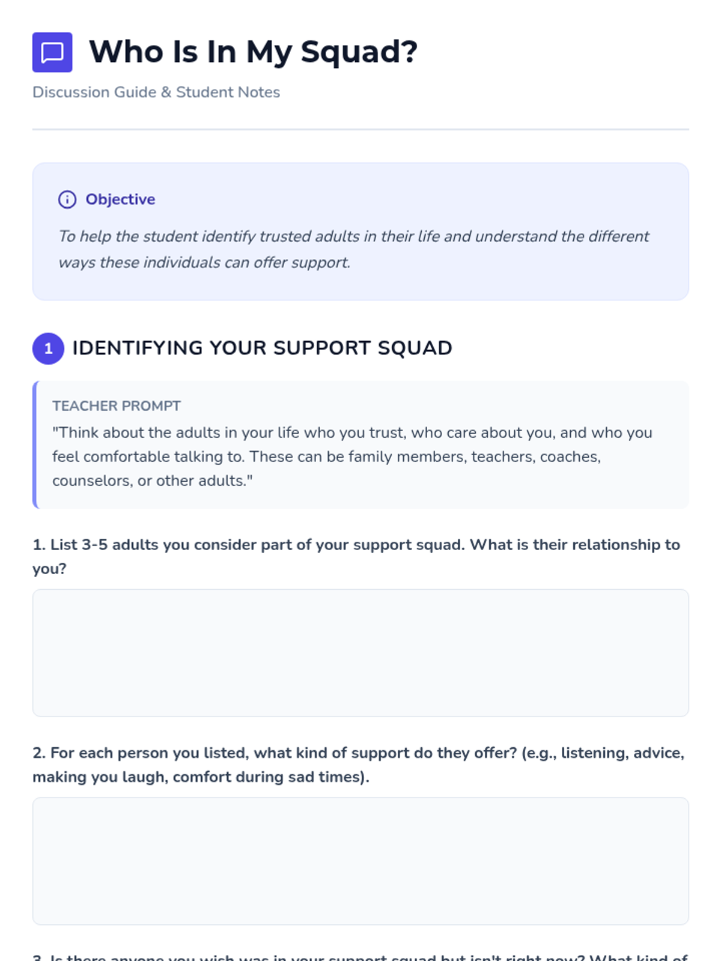Click question 1 about listing 3-5 adults
The height and width of the screenshot is (961, 721).
(356, 556)
